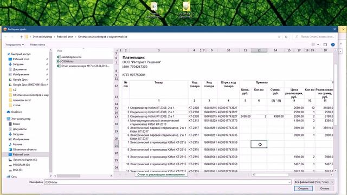Screen dimensions: 347x195
Task: Click the OneDrive cloud icon
Action: pos(9,112)
